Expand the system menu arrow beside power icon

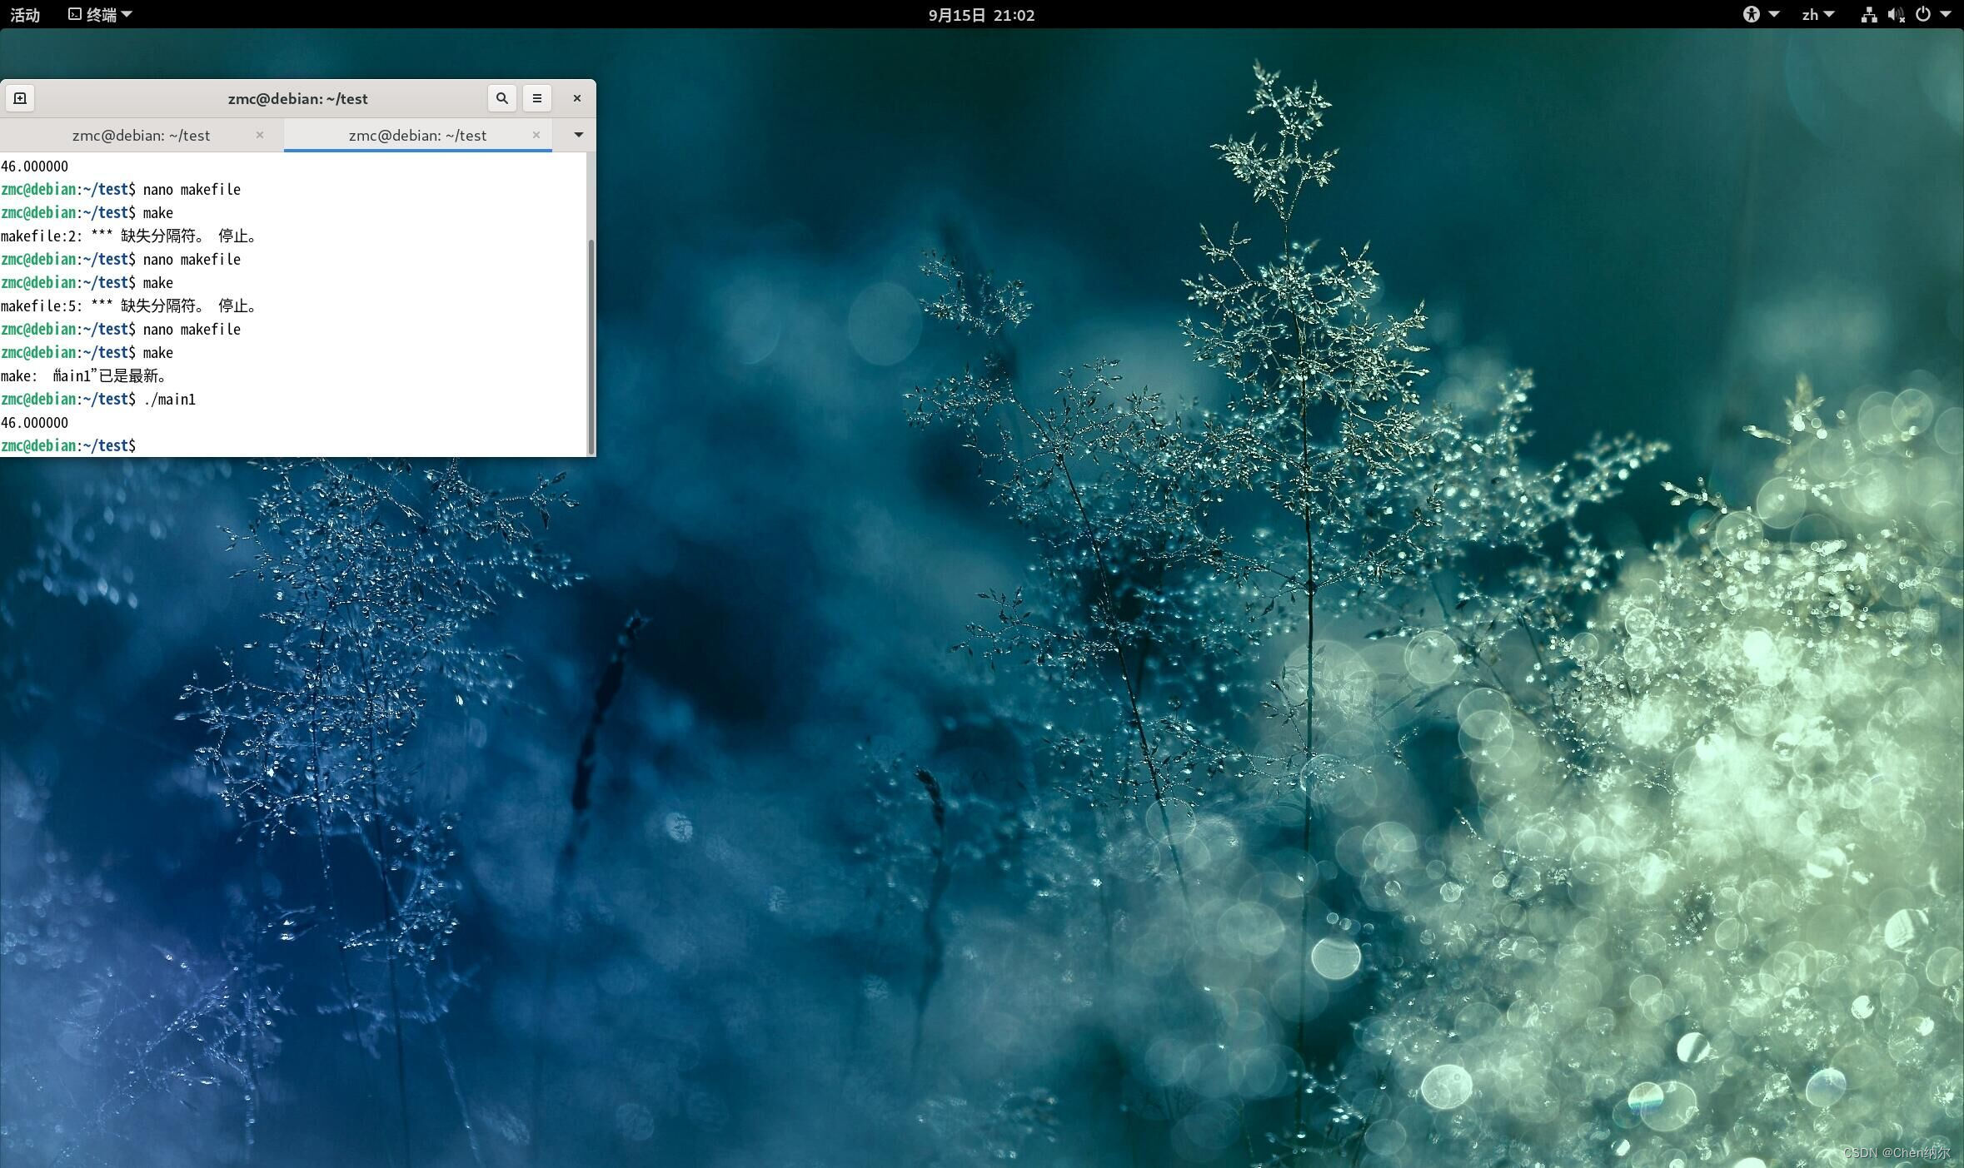pyautogui.click(x=1946, y=14)
